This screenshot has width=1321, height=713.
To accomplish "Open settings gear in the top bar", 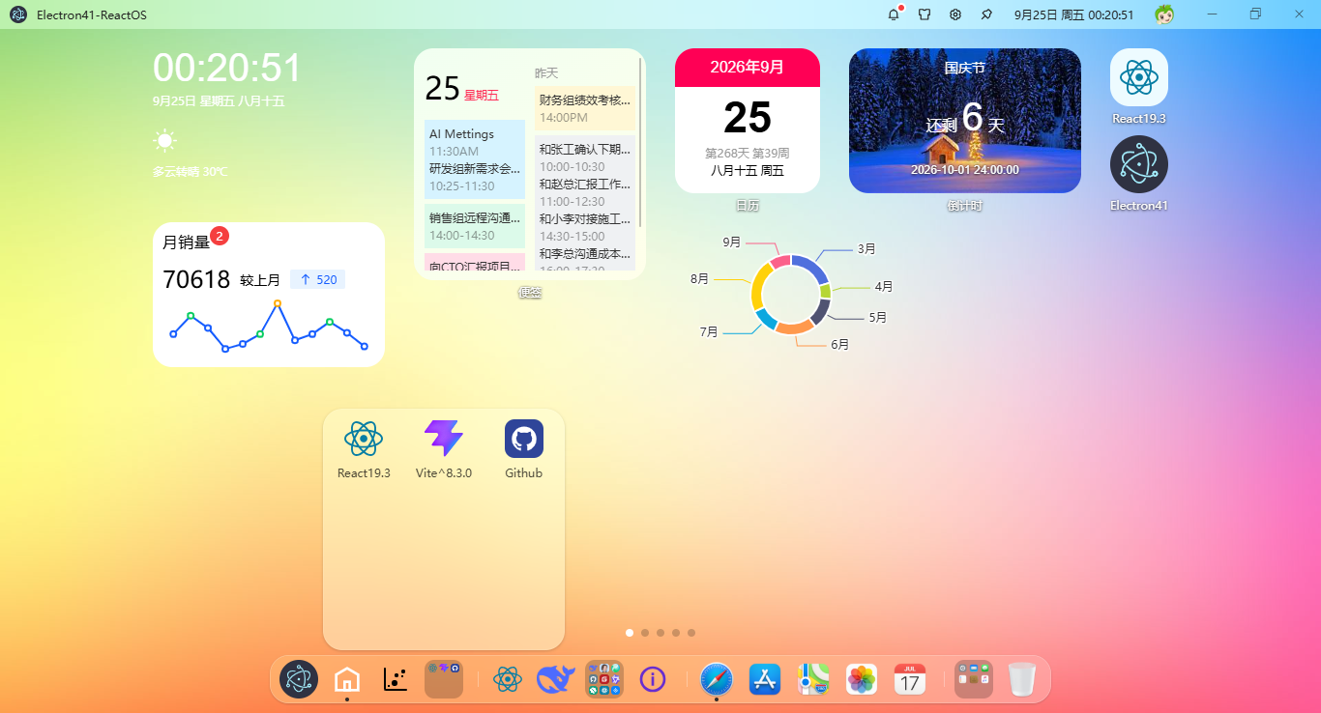I will pos(955,14).
